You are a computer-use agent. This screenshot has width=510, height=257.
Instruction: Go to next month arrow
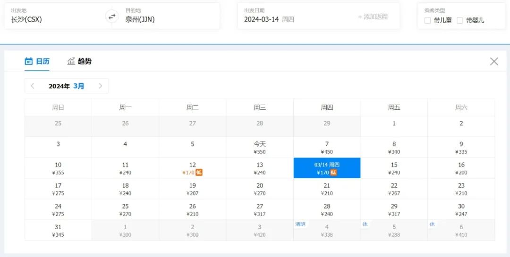(x=100, y=86)
